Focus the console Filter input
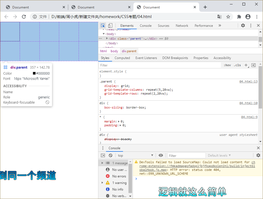This screenshot has height=199, width=263. click(187, 156)
